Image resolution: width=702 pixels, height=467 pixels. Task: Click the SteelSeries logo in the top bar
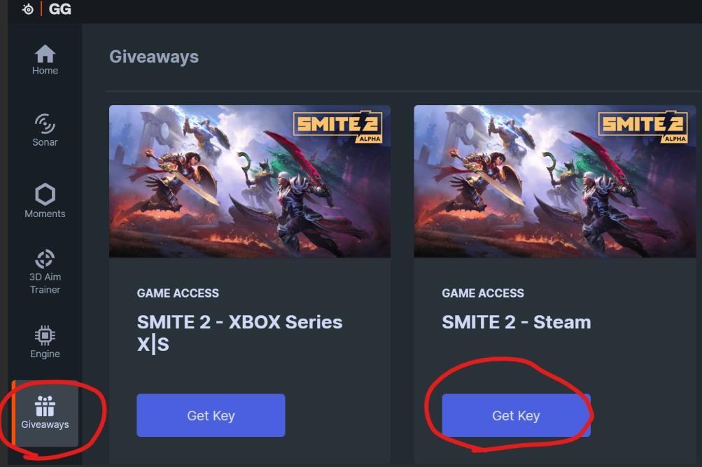click(27, 9)
